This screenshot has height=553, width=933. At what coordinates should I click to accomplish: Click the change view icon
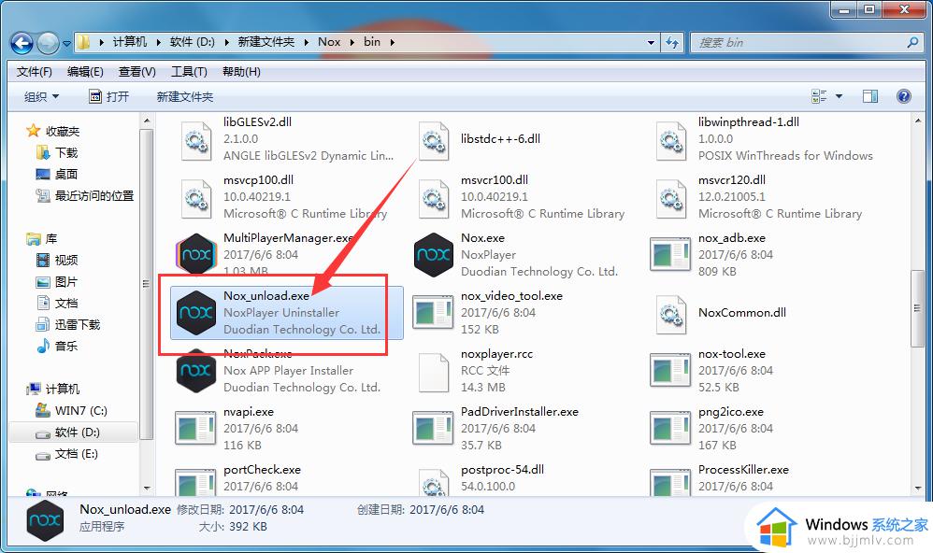coord(819,96)
